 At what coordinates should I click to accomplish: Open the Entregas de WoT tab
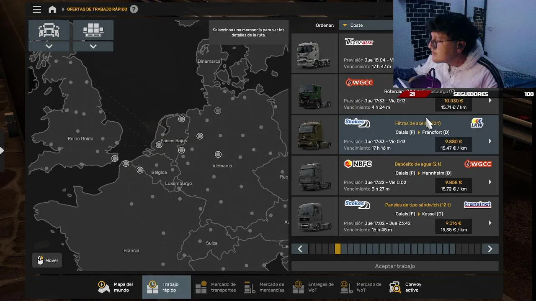click(x=313, y=287)
